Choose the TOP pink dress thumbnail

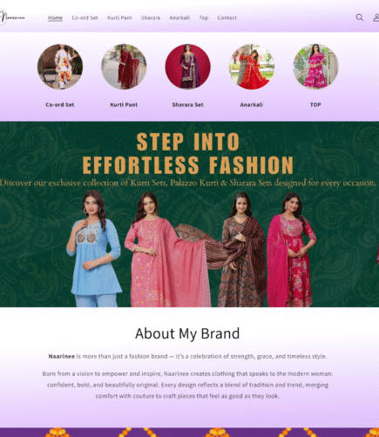tap(315, 66)
